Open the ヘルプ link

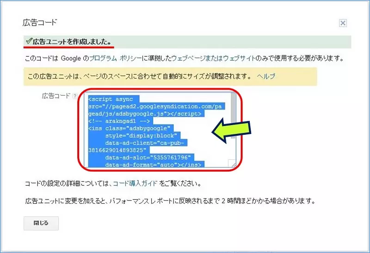tap(266, 76)
